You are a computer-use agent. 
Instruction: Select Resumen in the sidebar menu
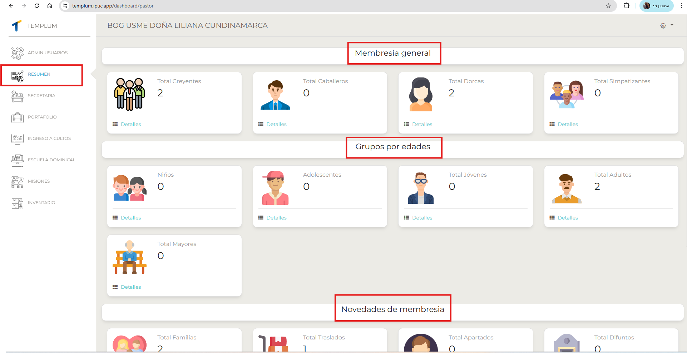(39, 74)
